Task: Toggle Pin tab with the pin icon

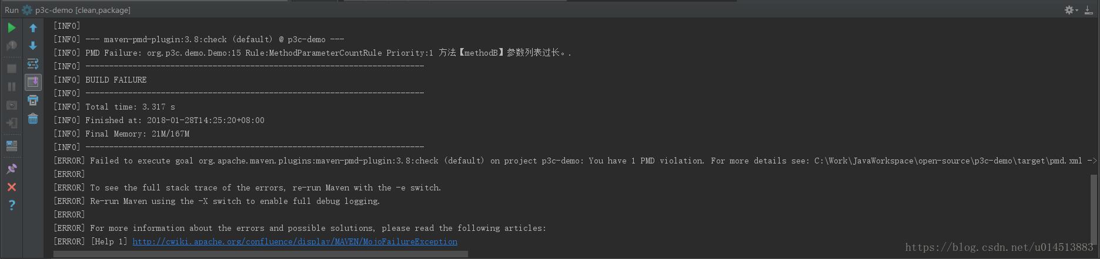Action: point(11,169)
